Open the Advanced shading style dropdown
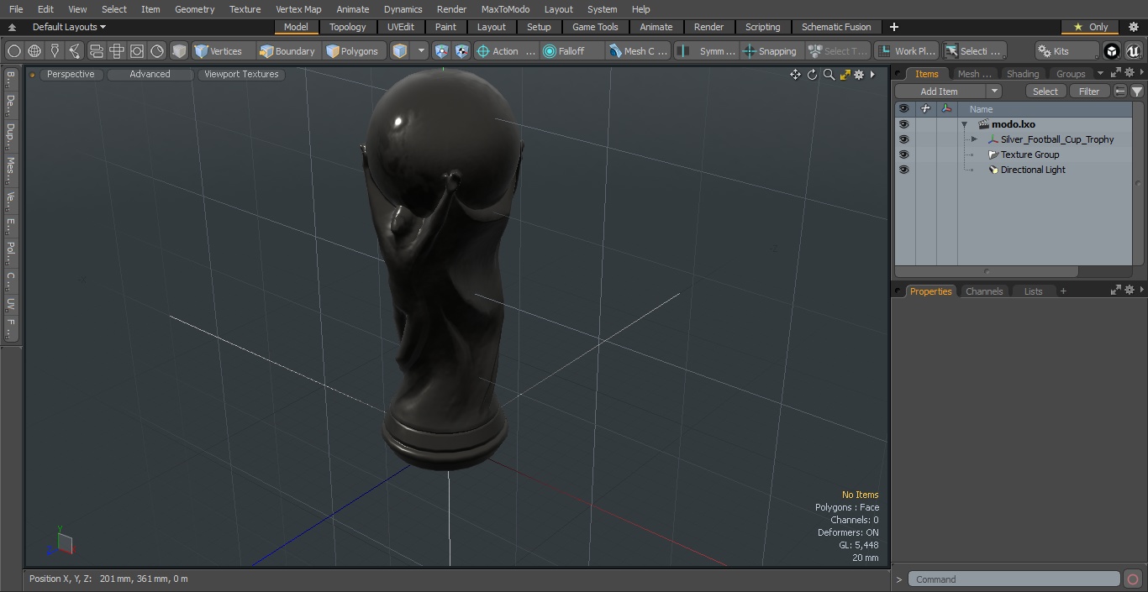The width and height of the screenshot is (1148, 592). click(x=150, y=74)
